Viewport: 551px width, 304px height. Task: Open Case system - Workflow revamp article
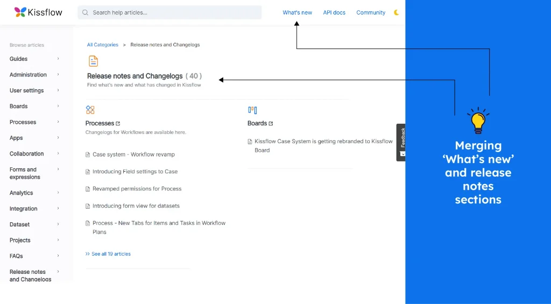point(133,154)
